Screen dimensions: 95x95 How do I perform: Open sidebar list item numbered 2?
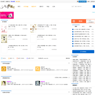tap(82, 32)
